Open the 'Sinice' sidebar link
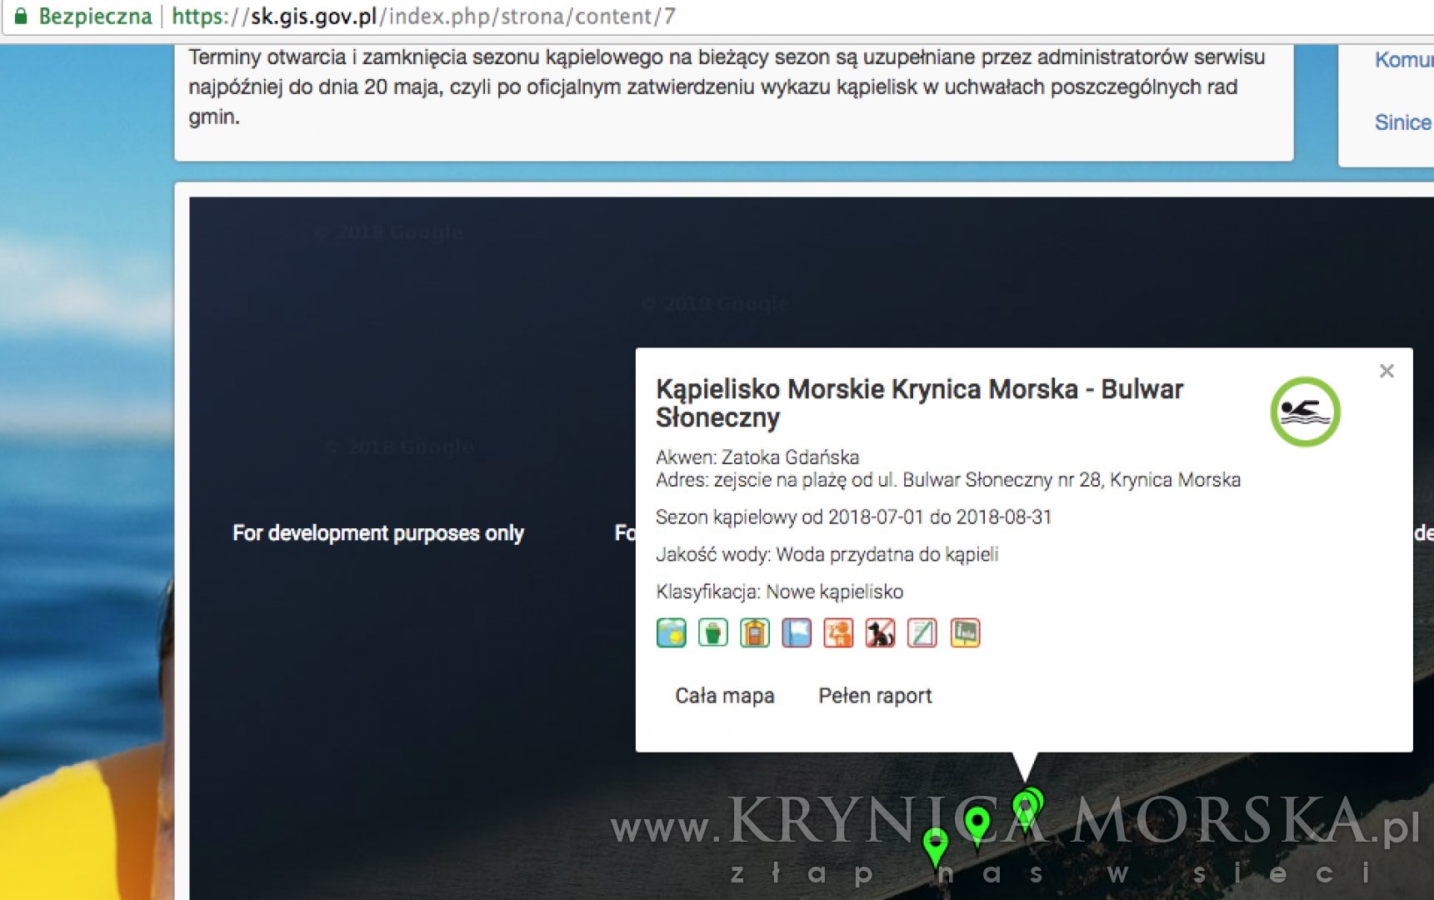The height and width of the screenshot is (900, 1434). click(x=1403, y=122)
